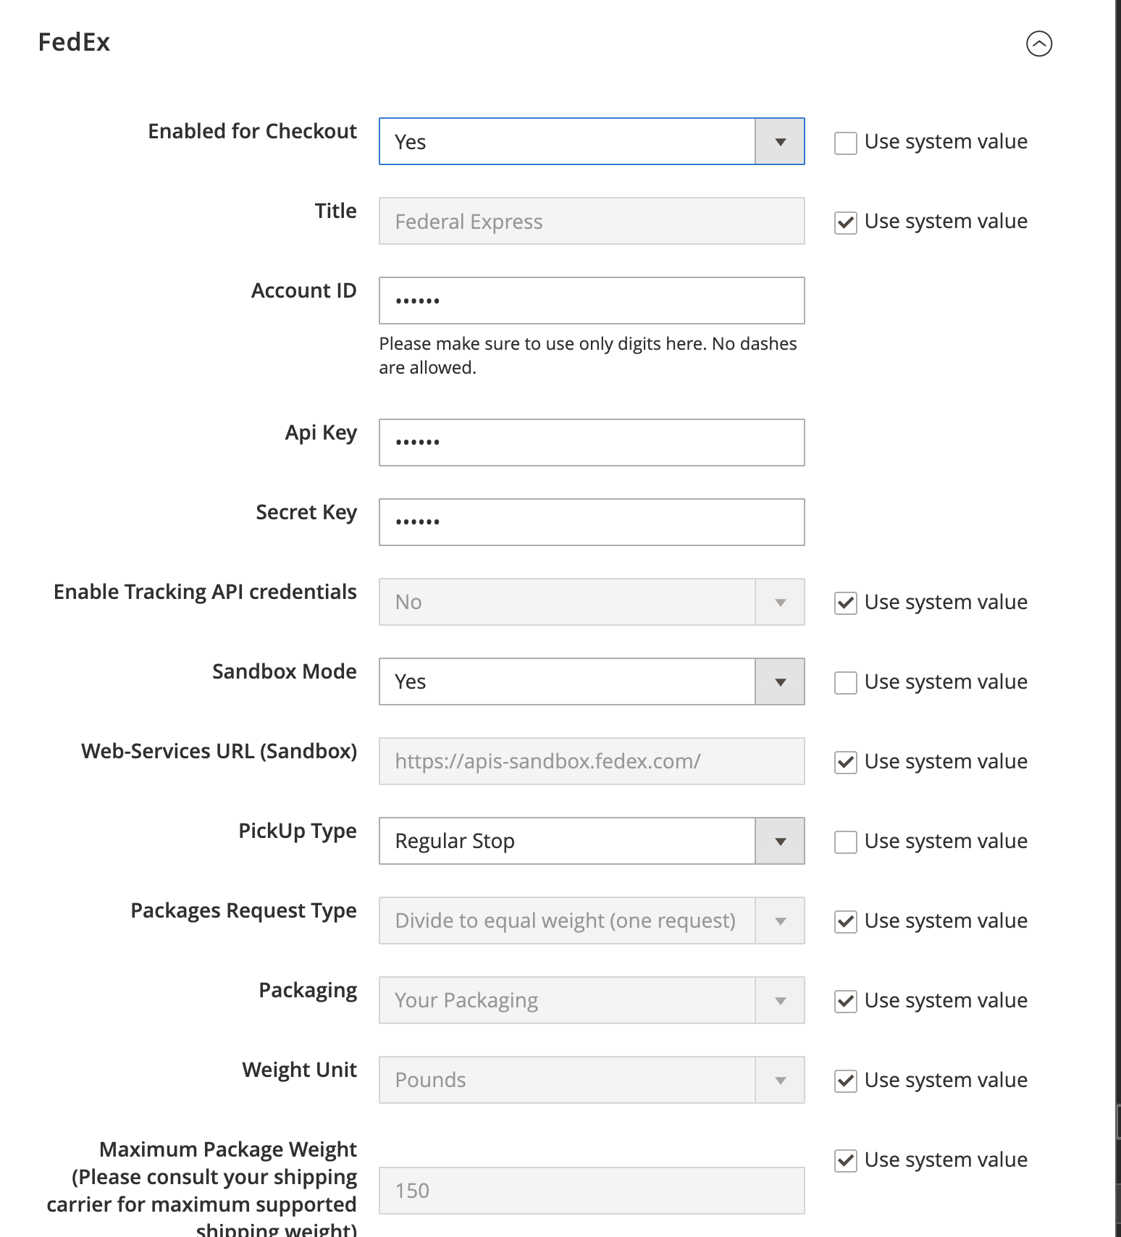Click the Sandbox Mode label
The height and width of the screenshot is (1237, 1121).
coord(284,671)
